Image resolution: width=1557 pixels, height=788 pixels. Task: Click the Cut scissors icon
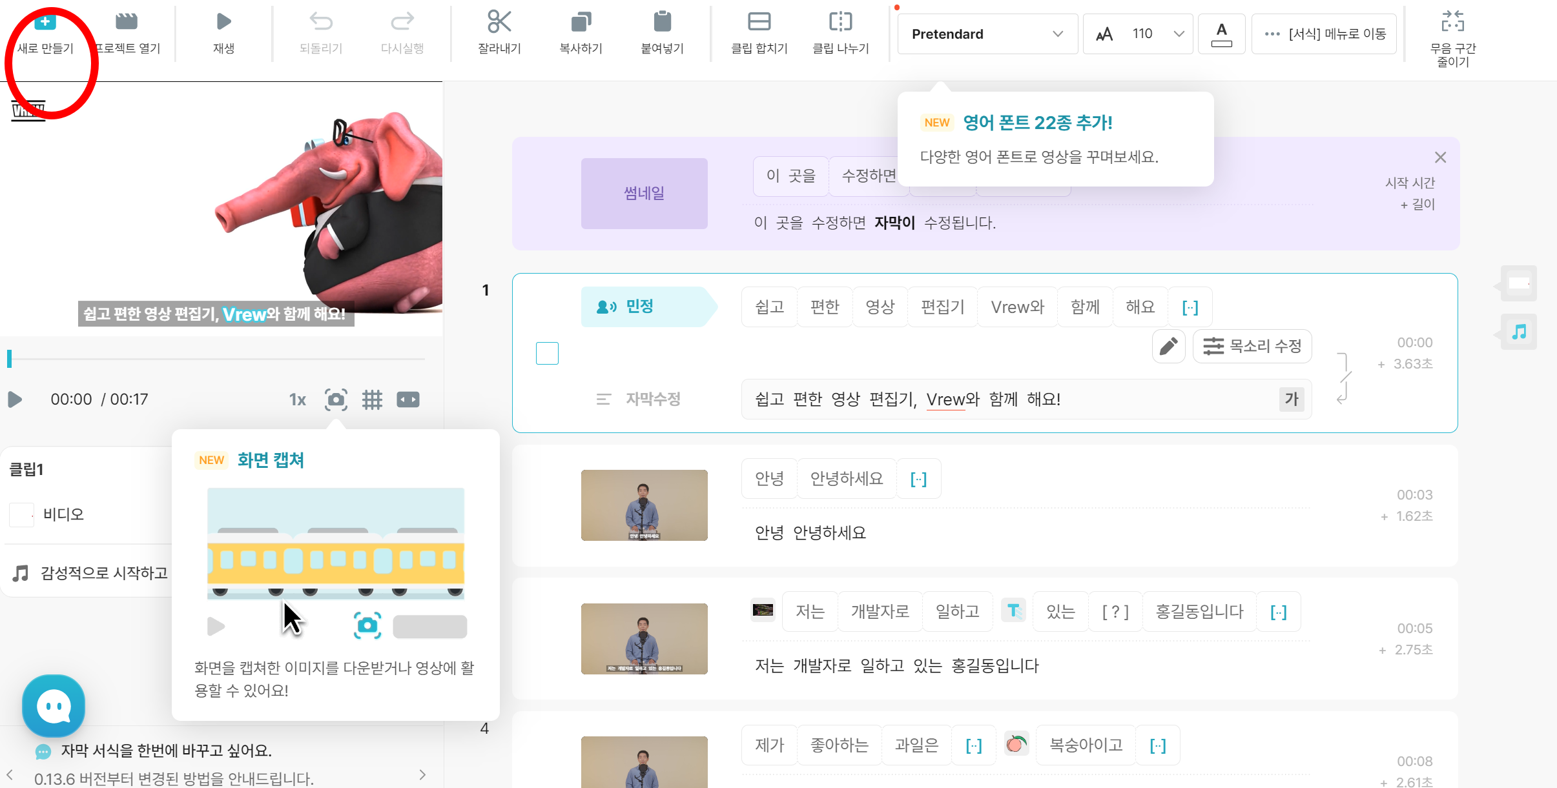499,22
